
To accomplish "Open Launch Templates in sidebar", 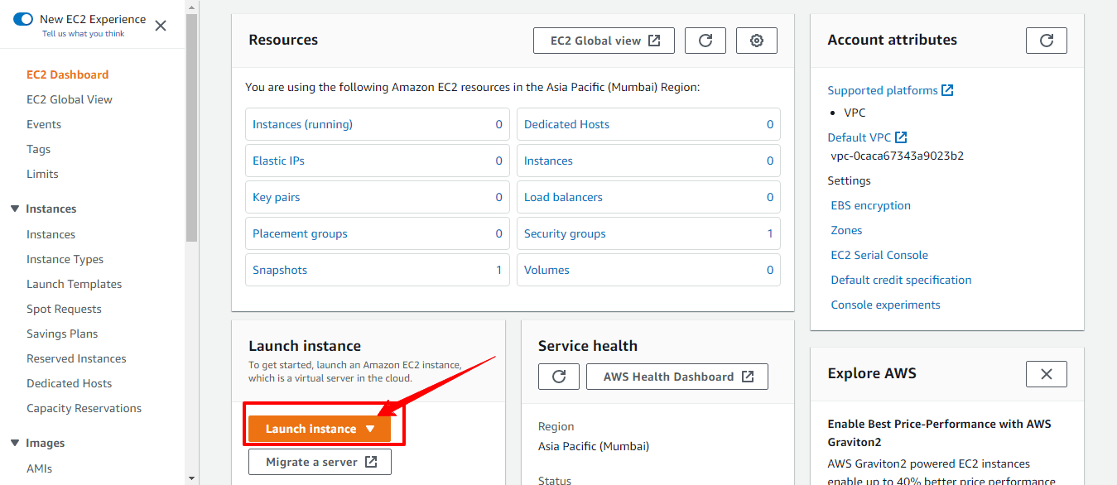I will click(x=74, y=284).
